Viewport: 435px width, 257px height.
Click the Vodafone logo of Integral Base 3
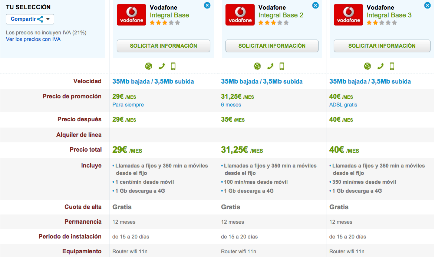pos(349,15)
